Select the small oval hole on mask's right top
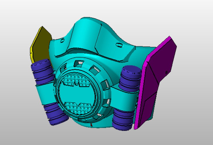 [x=119, y=45]
